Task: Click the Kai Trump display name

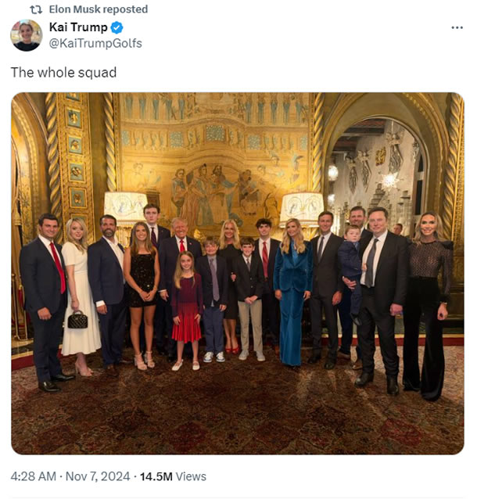Action: coord(78,27)
